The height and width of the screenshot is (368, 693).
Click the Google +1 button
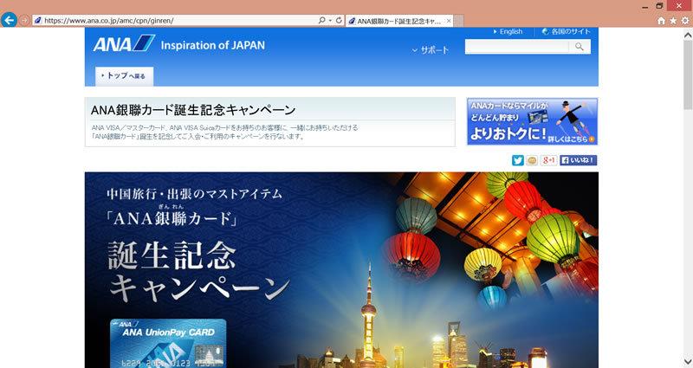[548, 160]
